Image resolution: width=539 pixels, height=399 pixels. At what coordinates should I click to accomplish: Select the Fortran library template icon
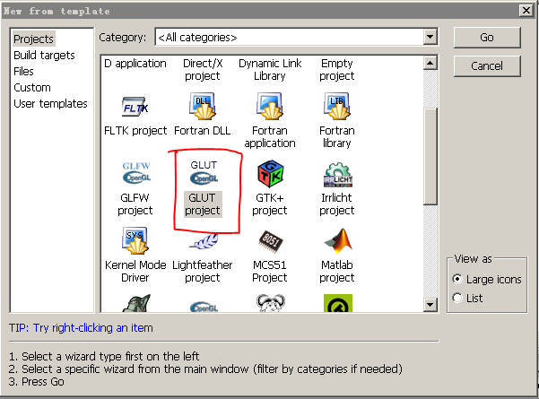[x=337, y=106]
